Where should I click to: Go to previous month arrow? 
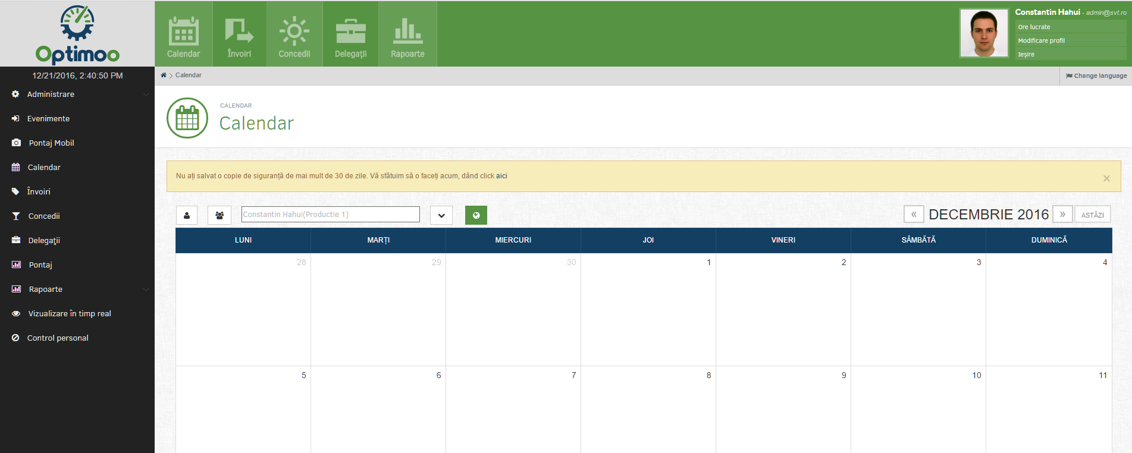pos(914,214)
